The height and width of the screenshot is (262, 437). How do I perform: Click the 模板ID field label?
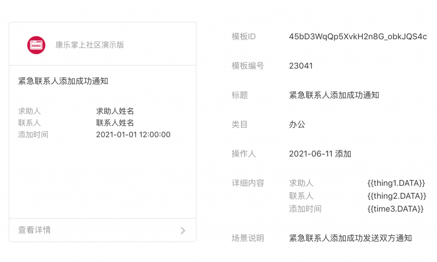244,37
